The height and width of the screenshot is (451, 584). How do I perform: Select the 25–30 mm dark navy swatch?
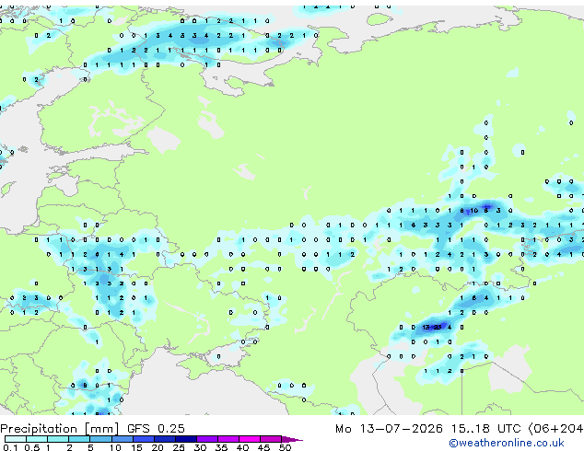coord(186,439)
